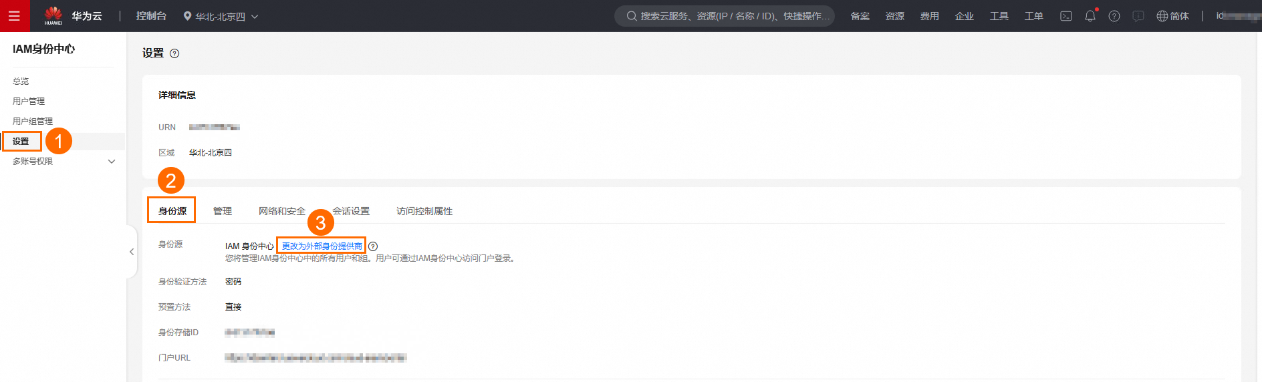Click the 密码 authentication method value
Viewport: 1262px width, 382px height.
[233, 282]
